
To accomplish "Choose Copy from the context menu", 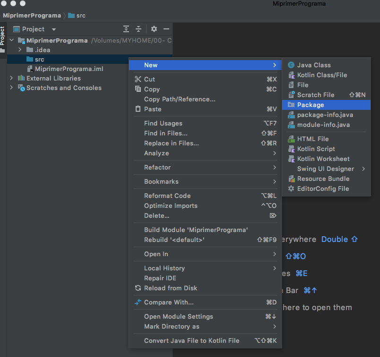I will (205, 89).
